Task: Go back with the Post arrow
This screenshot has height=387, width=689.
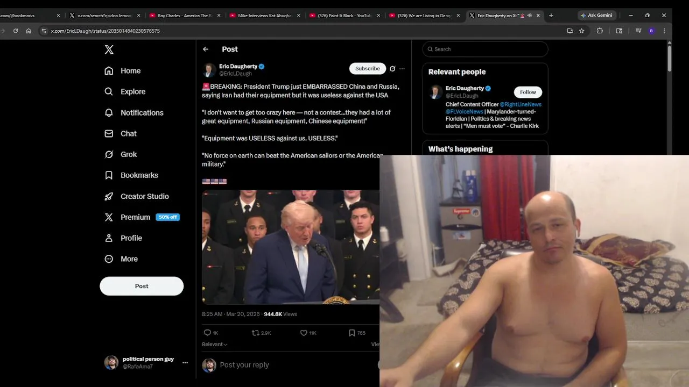Action: click(206, 49)
